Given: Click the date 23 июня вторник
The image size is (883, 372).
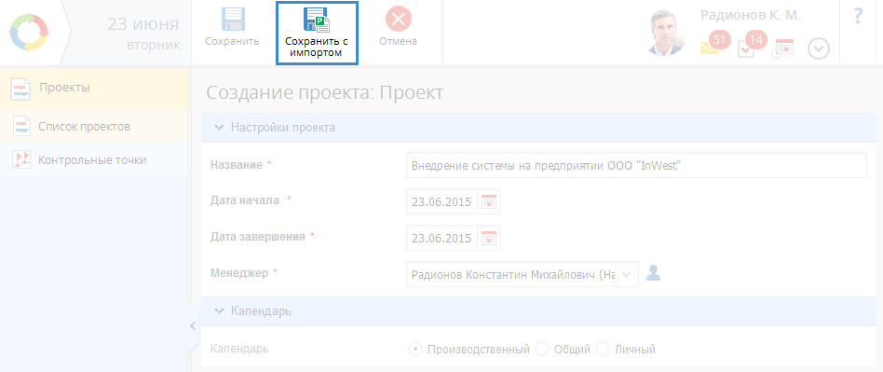Looking at the screenshot, I should coord(143,34).
